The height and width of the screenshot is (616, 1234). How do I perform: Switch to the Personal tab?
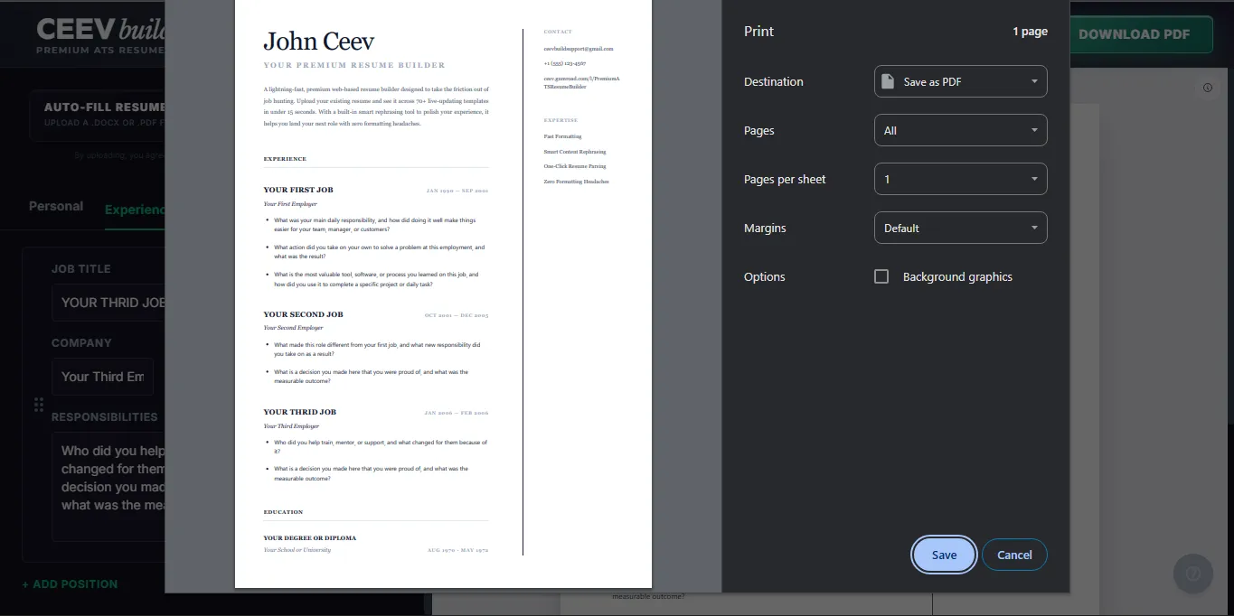[x=56, y=206]
